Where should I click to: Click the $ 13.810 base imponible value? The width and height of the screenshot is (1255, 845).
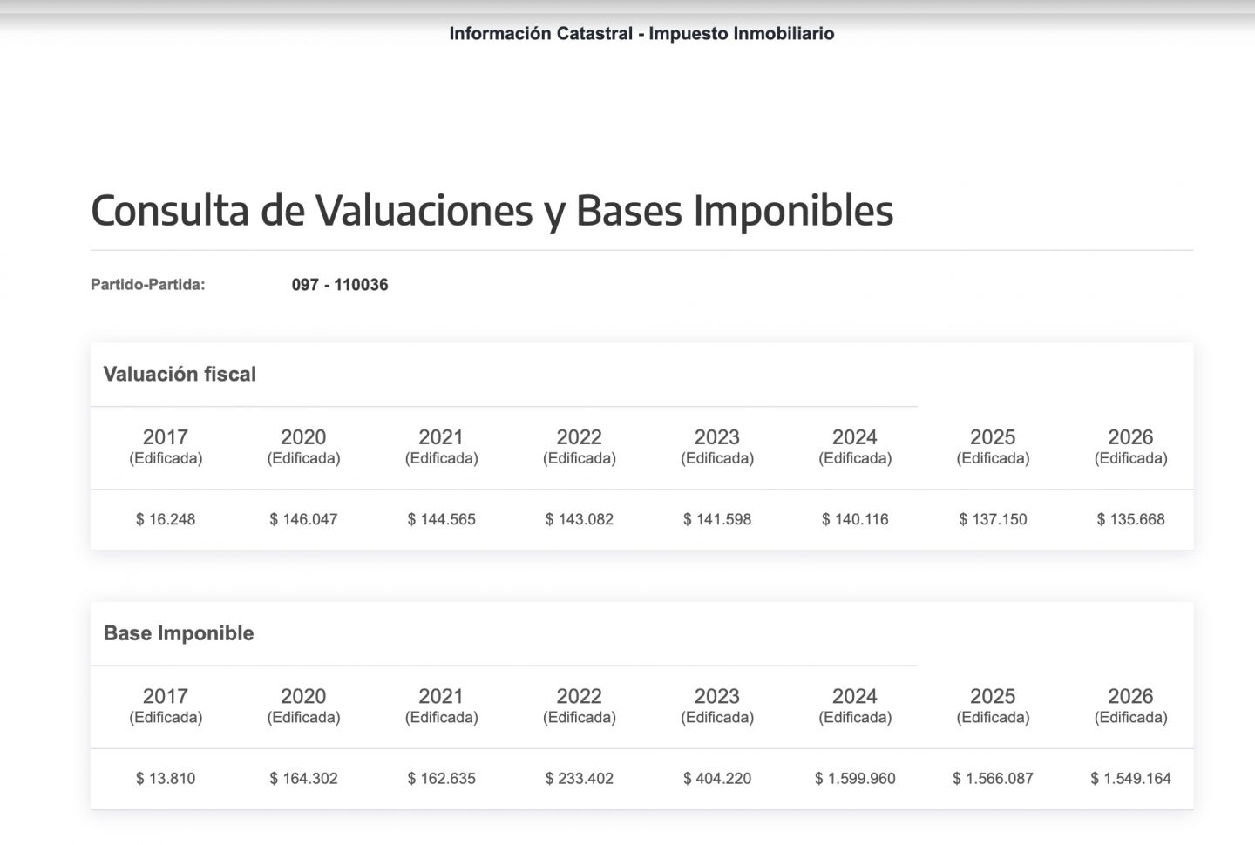(x=166, y=779)
